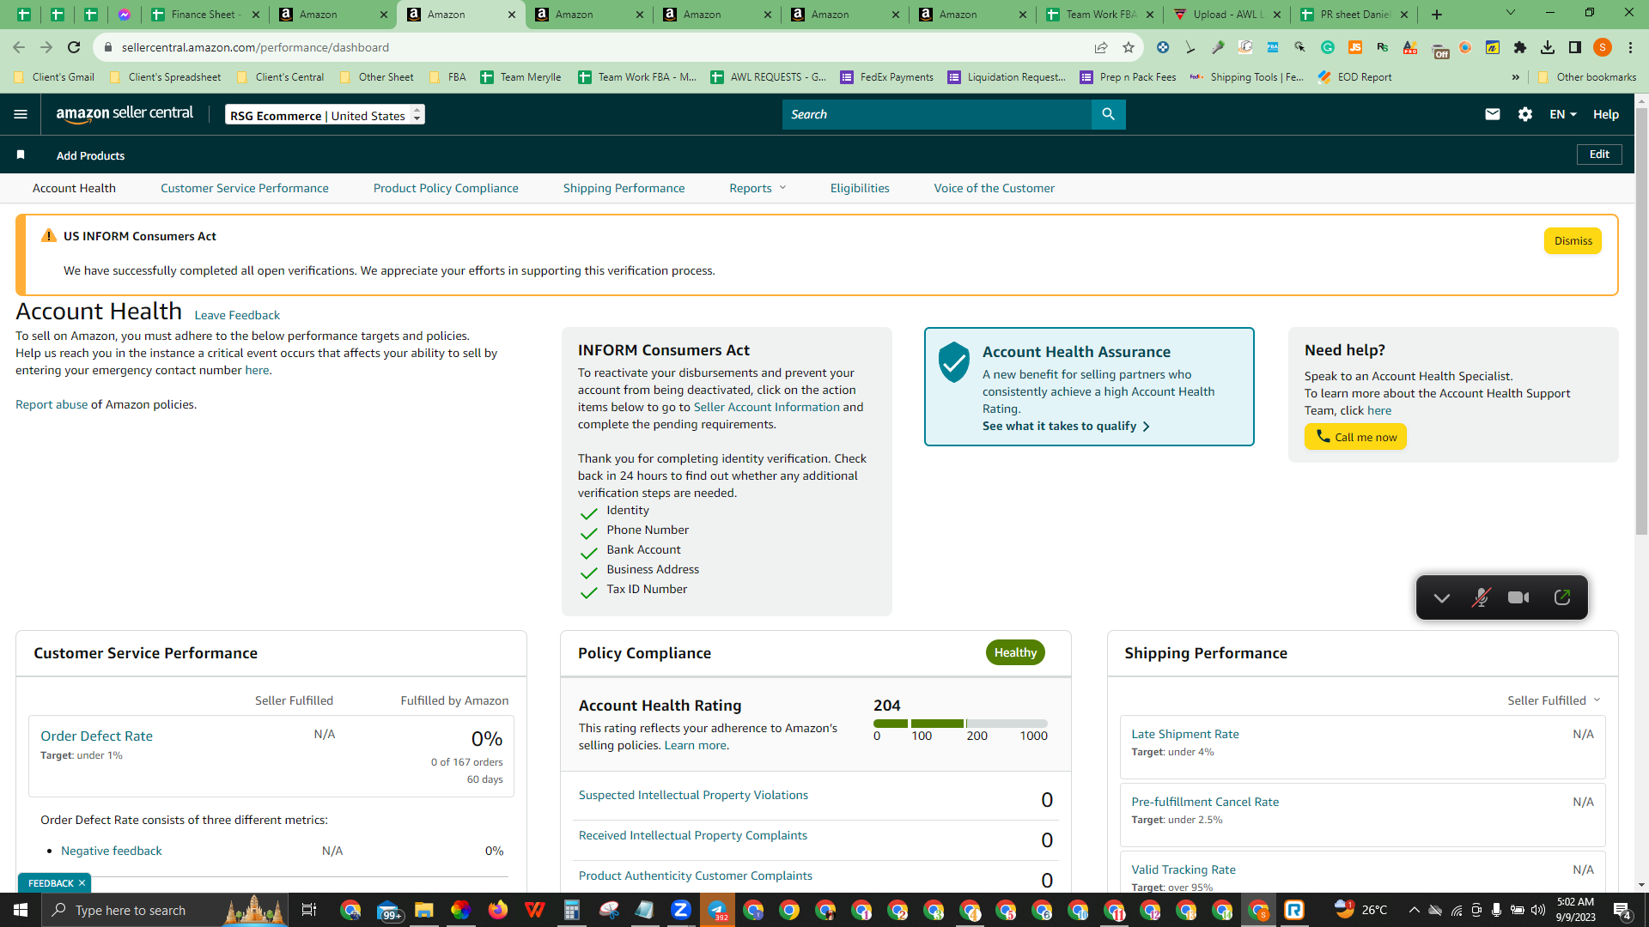The width and height of the screenshot is (1649, 927).
Task: Switch to the Finance Sheet browser tab
Action: 204,15
